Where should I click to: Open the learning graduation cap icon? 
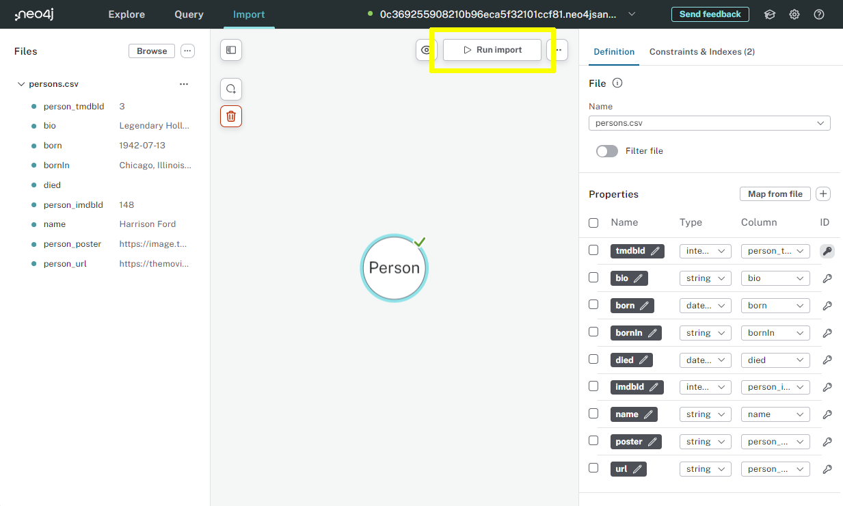coord(769,14)
